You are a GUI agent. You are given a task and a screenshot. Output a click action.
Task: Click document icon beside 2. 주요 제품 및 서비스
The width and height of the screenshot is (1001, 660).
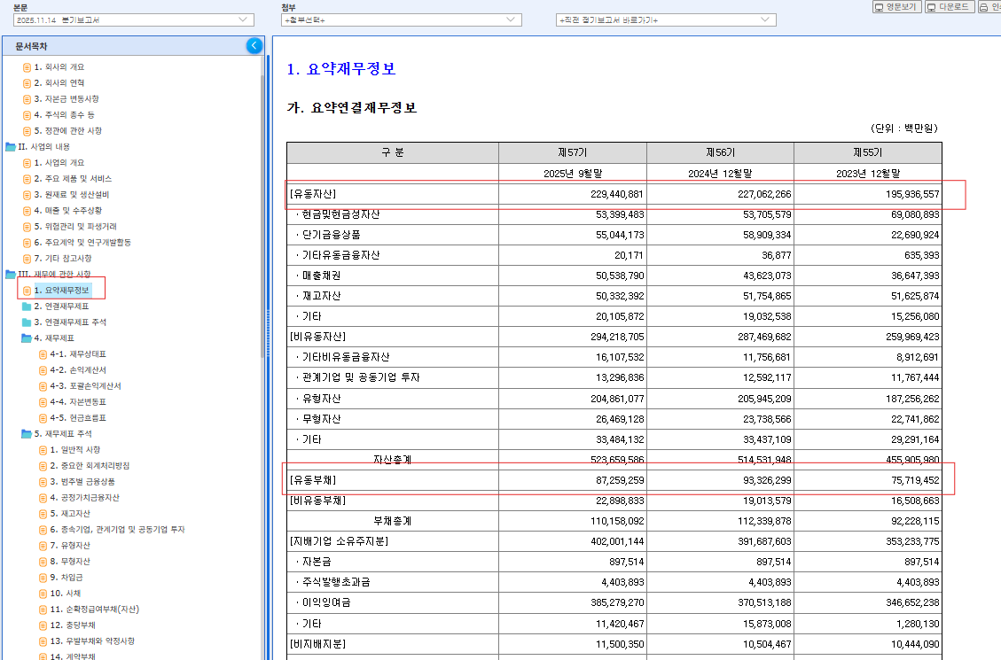coord(27,179)
